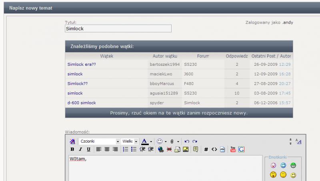Open the 'simlock' thread by agusia151289
Viewport: 320px width, 181px height.
coord(75,93)
